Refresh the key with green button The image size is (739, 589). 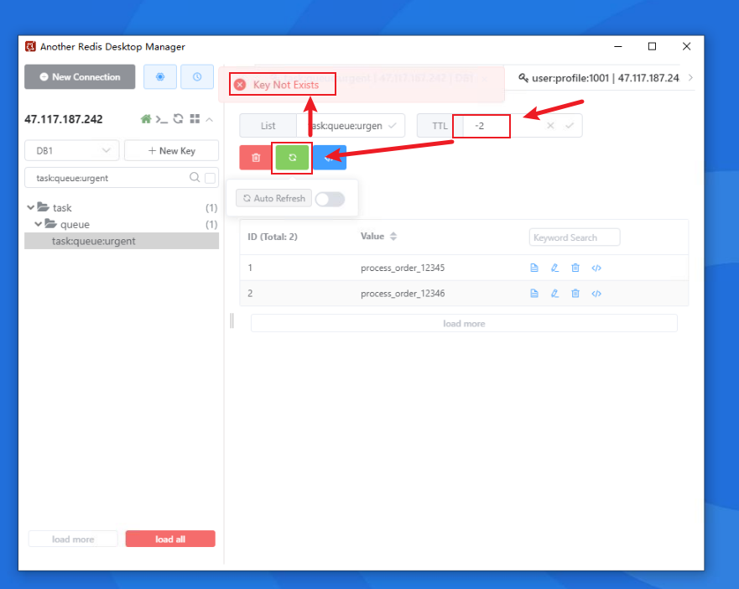point(292,158)
